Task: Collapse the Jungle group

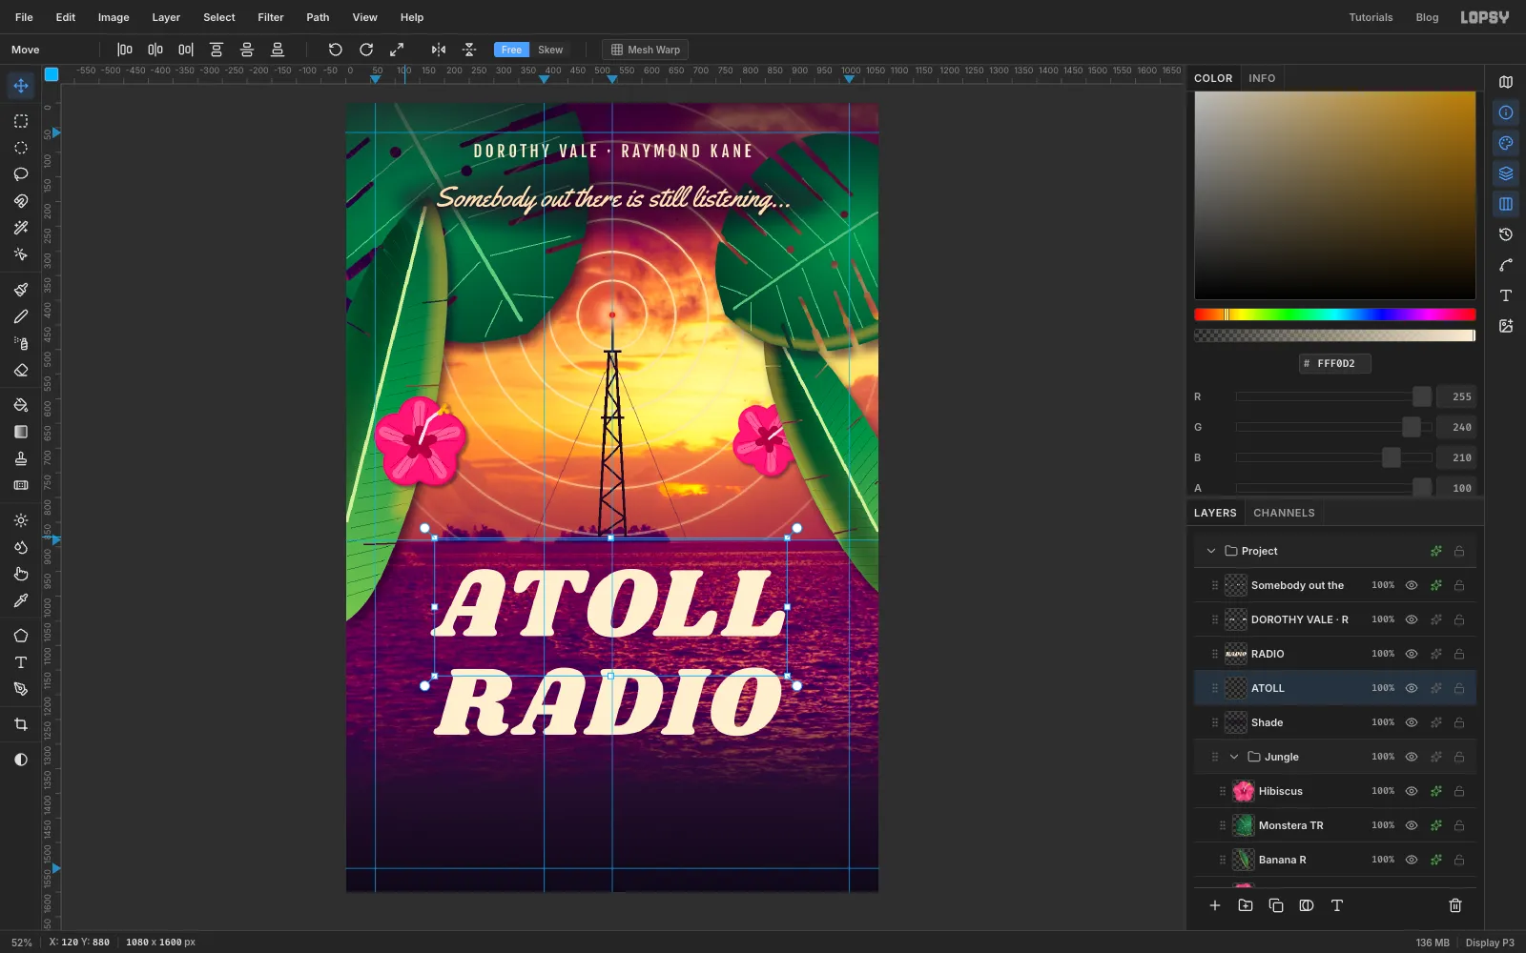Action: click(x=1234, y=757)
